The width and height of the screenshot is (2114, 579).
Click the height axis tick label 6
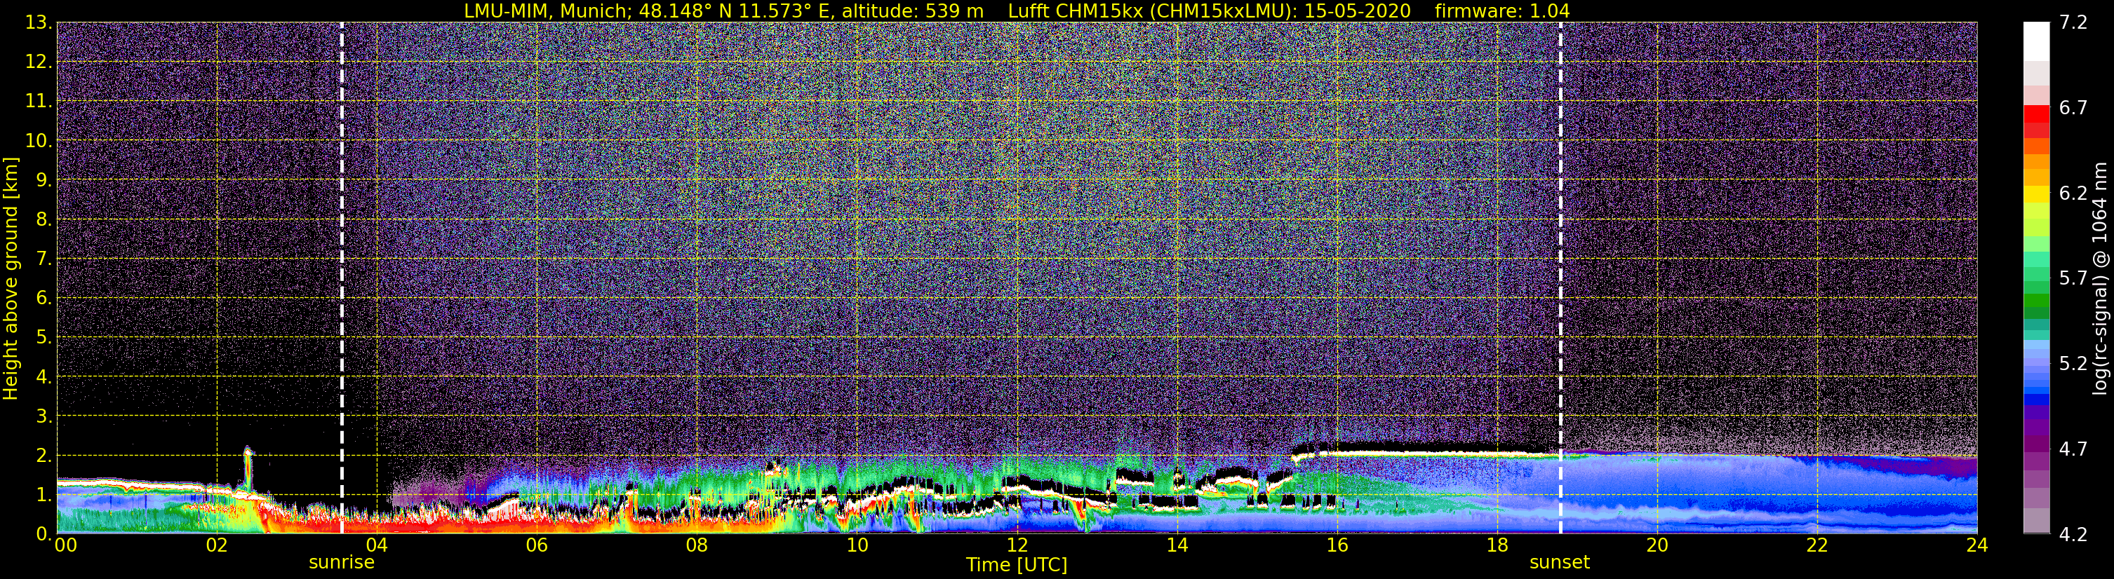tap(43, 298)
